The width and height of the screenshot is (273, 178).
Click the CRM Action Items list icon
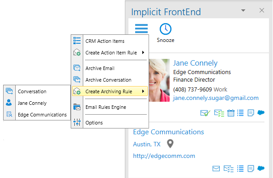tap(77, 41)
